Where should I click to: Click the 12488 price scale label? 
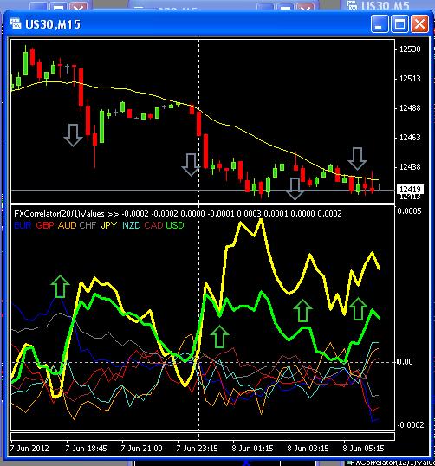pyautogui.click(x=410, y=108)
